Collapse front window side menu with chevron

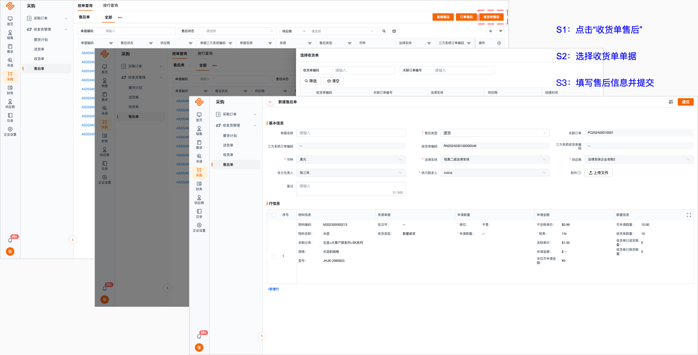(262, 336)
